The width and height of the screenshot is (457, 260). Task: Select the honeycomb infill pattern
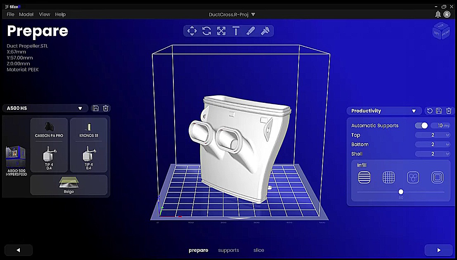point(413,177)
